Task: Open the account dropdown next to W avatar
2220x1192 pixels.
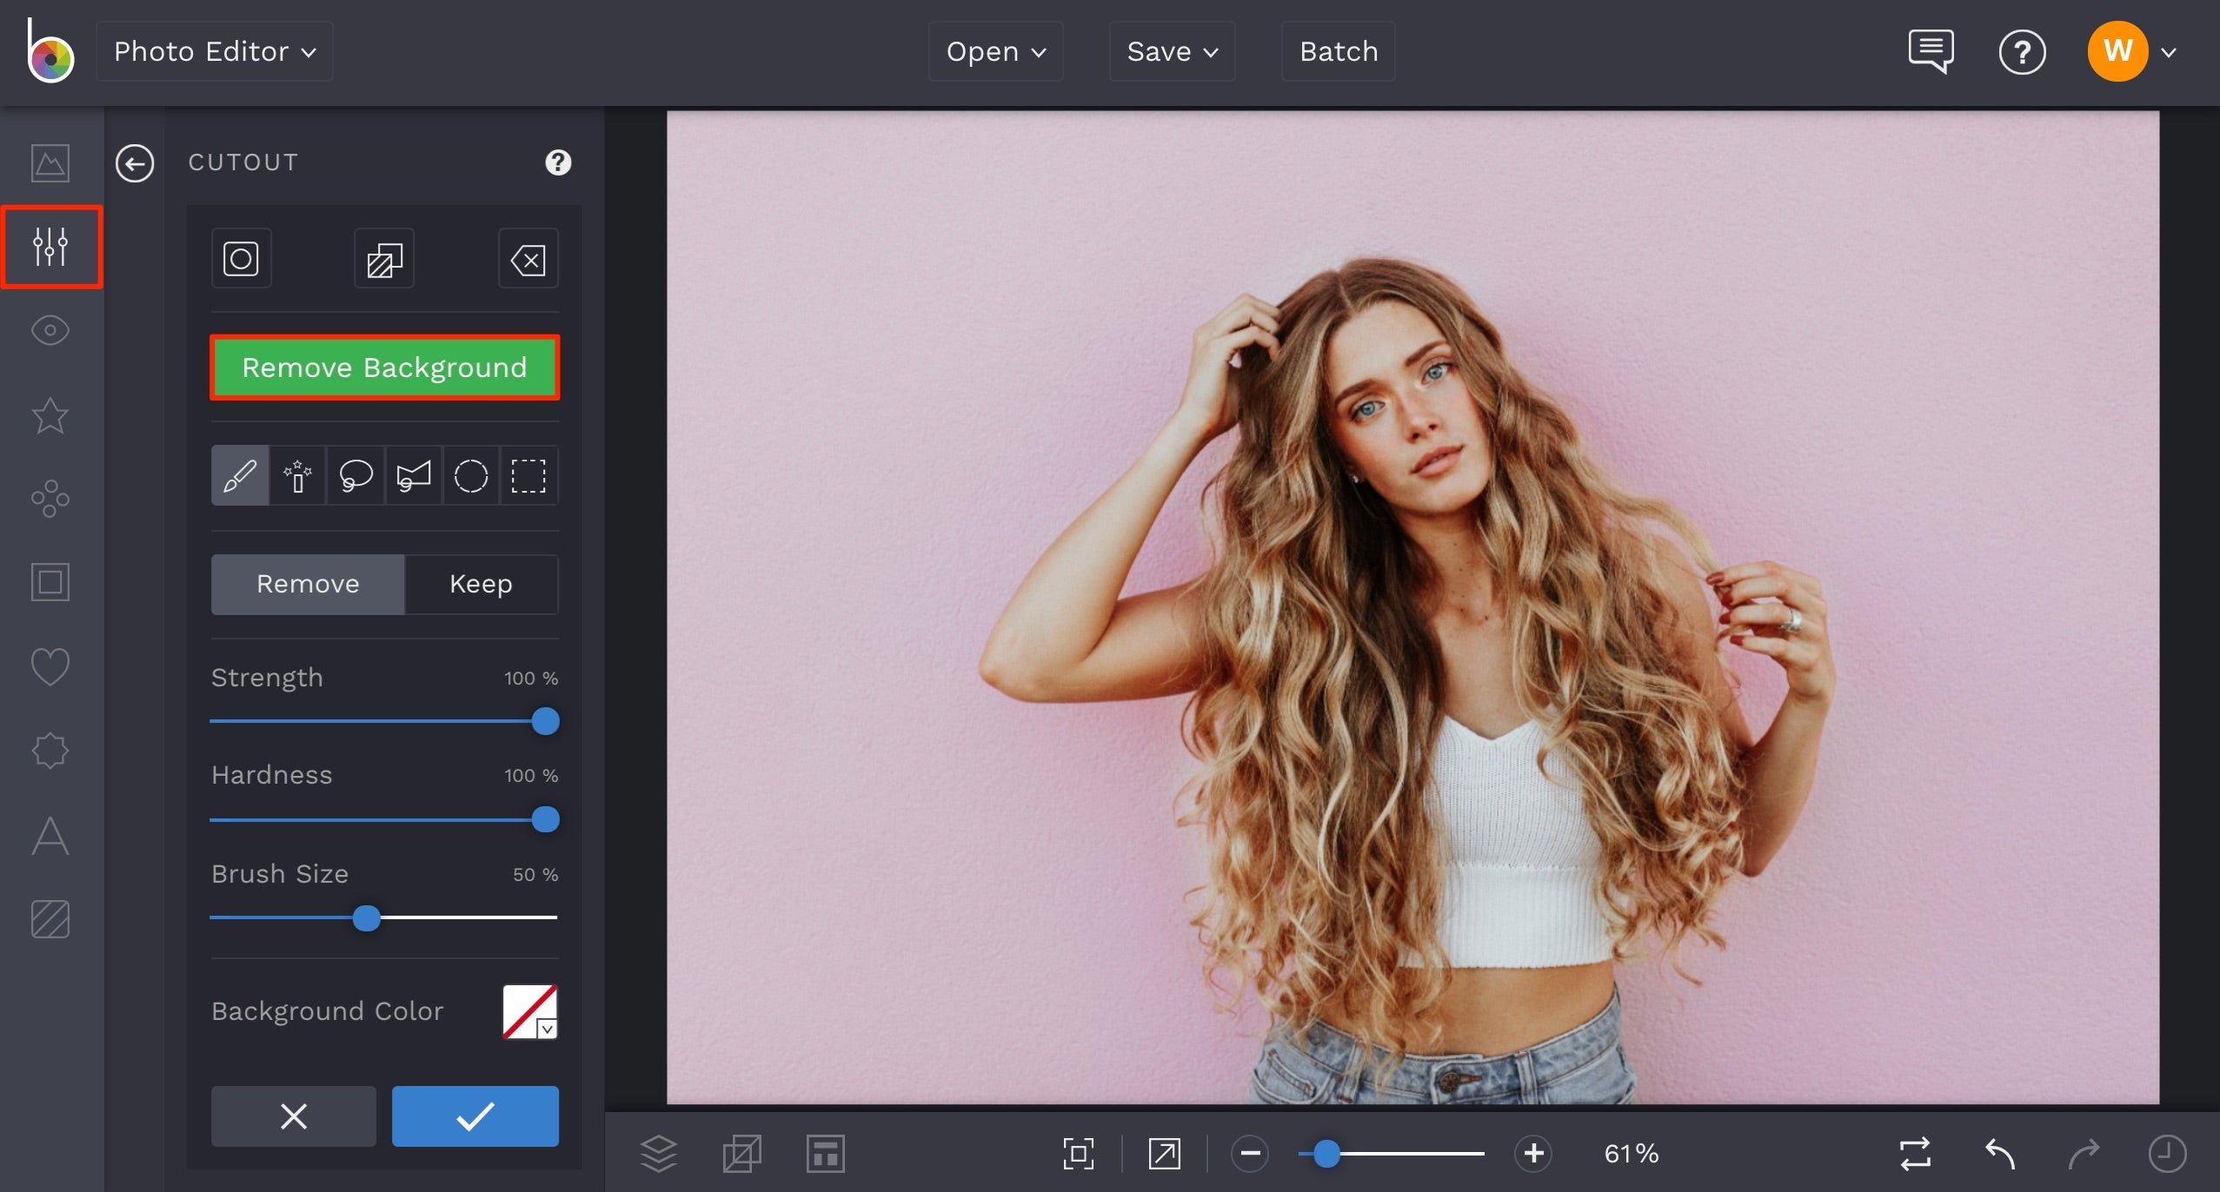Action: [x=2168, y=51]
